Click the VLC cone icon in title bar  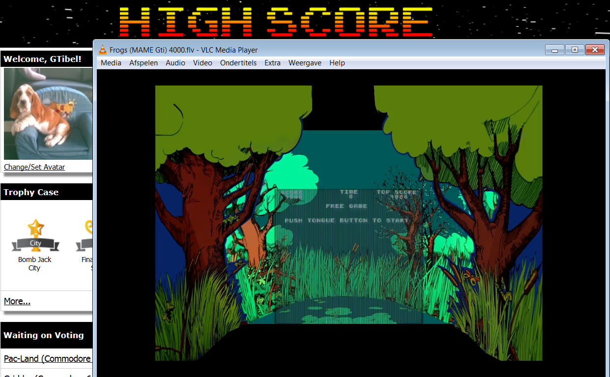pos(103,50)
